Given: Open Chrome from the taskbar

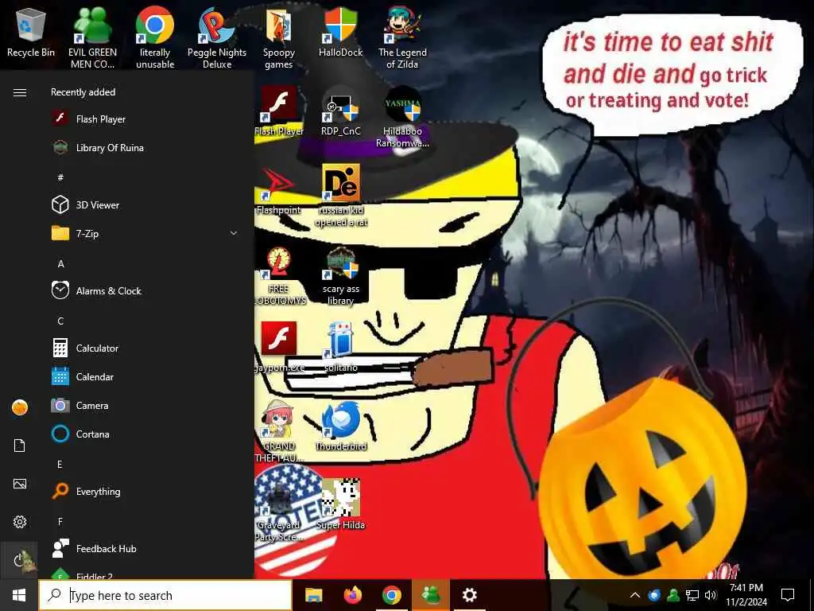Looking at the screenshot, I should [391, 595].
